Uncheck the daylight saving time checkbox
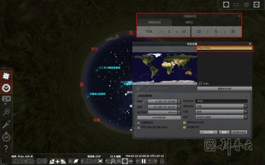 point(184,127)
